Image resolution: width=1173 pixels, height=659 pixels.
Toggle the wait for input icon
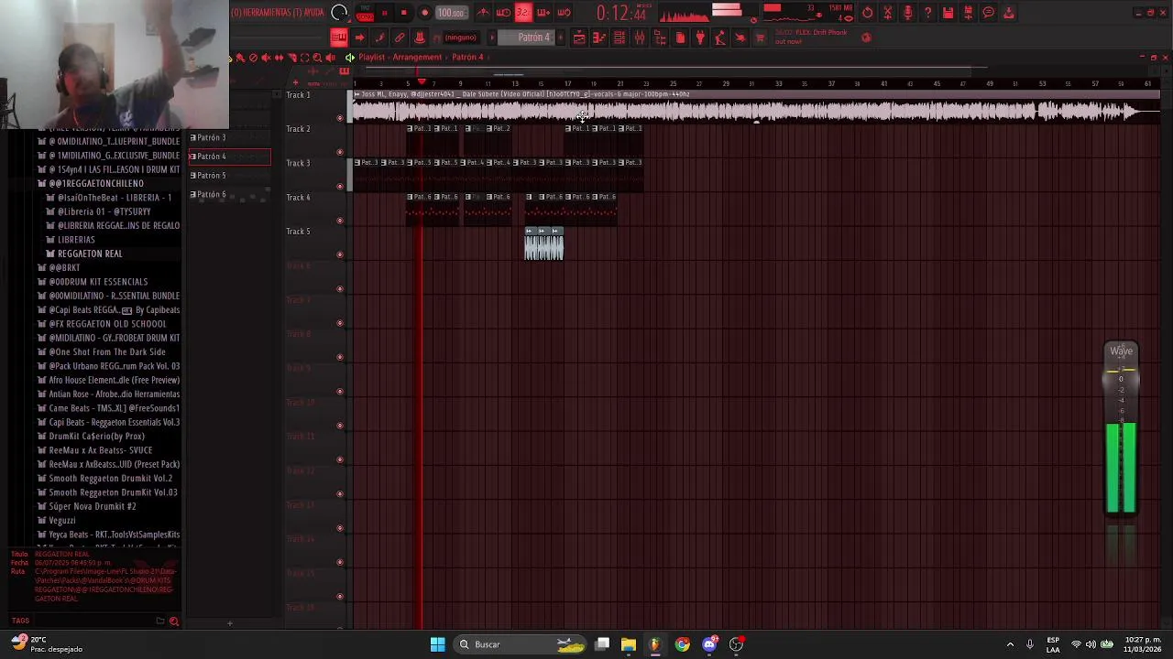503,12
